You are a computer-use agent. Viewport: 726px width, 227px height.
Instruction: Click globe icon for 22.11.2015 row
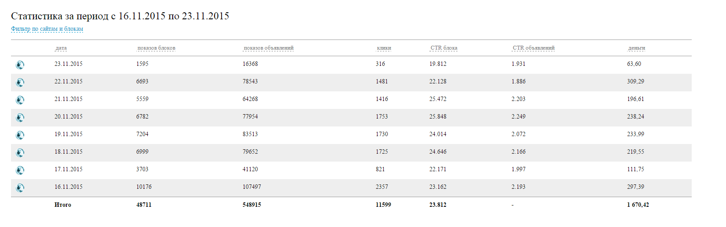pyautogui.click(x=20, y=83)
